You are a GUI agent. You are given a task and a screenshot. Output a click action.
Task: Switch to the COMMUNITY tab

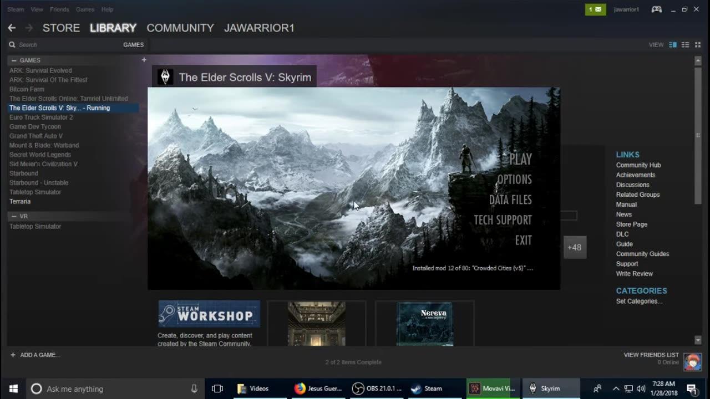[x=180, y=28]
